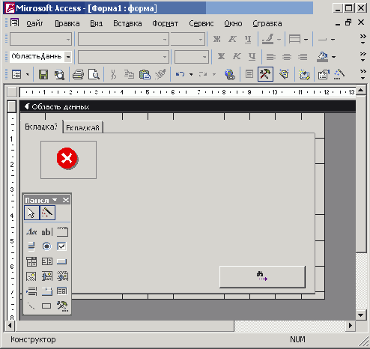Select the Format Painter brush icon

coord(160,74)
